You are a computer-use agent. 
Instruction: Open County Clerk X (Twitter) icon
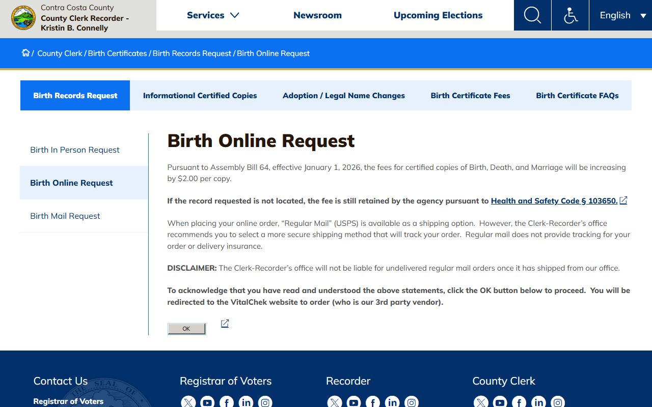480,402
